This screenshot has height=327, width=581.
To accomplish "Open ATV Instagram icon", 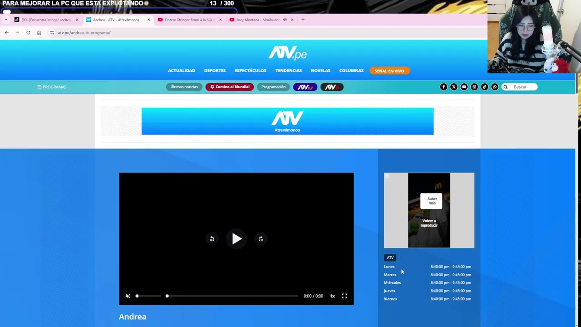I will 474,87.
